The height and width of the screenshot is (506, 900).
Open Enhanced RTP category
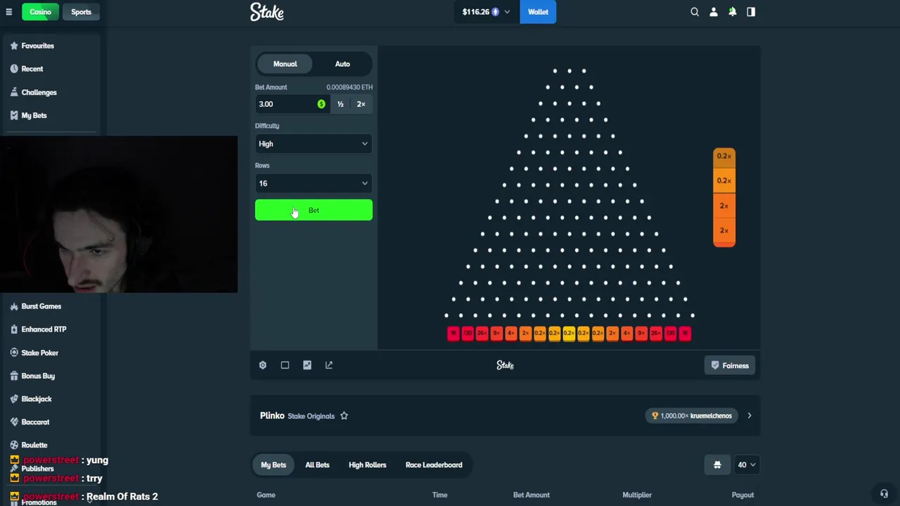tap(44, 329)
